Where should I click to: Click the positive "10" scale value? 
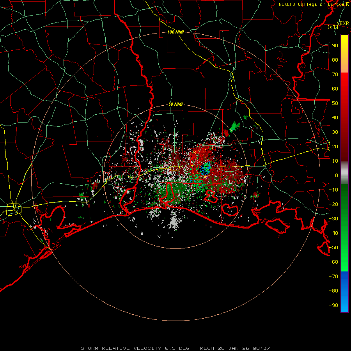pyautogui.click(x=335, y=161)
